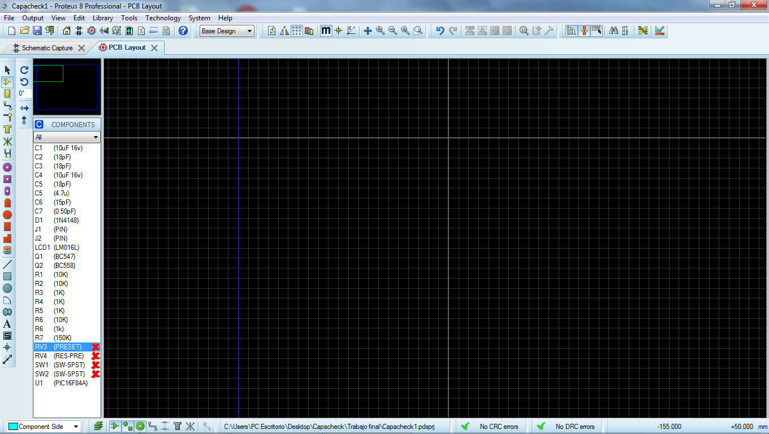Switch to the Schematic Capture tab
The height and width of the screenshot is (434, 769).
coord(47,48)
